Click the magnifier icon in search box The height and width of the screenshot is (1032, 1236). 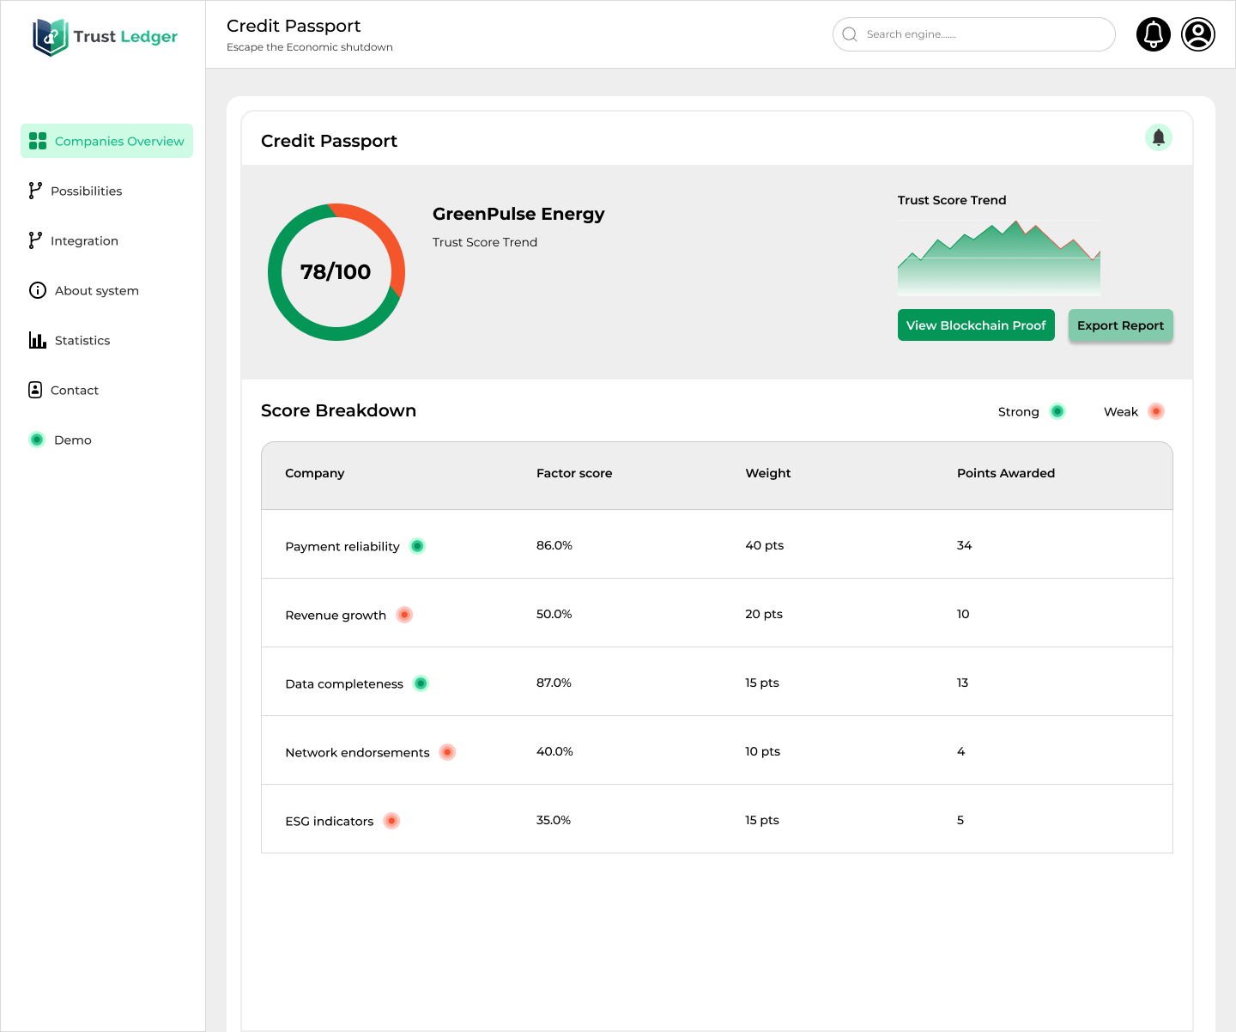pyautogui.click(x=850, y=34)
